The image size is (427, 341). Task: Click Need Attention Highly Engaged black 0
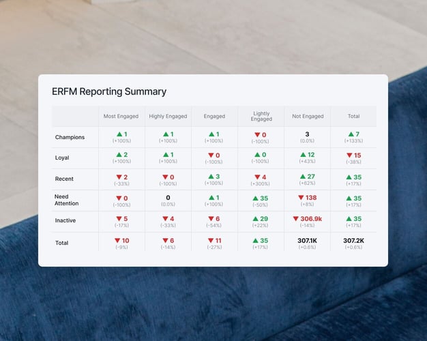pyautogui.click(x=168, y=198)
